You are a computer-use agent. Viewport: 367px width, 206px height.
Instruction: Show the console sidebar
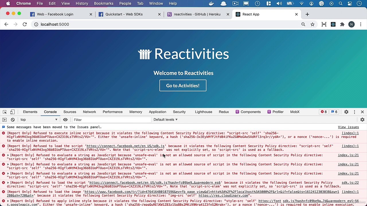click(x=4, y=120)
